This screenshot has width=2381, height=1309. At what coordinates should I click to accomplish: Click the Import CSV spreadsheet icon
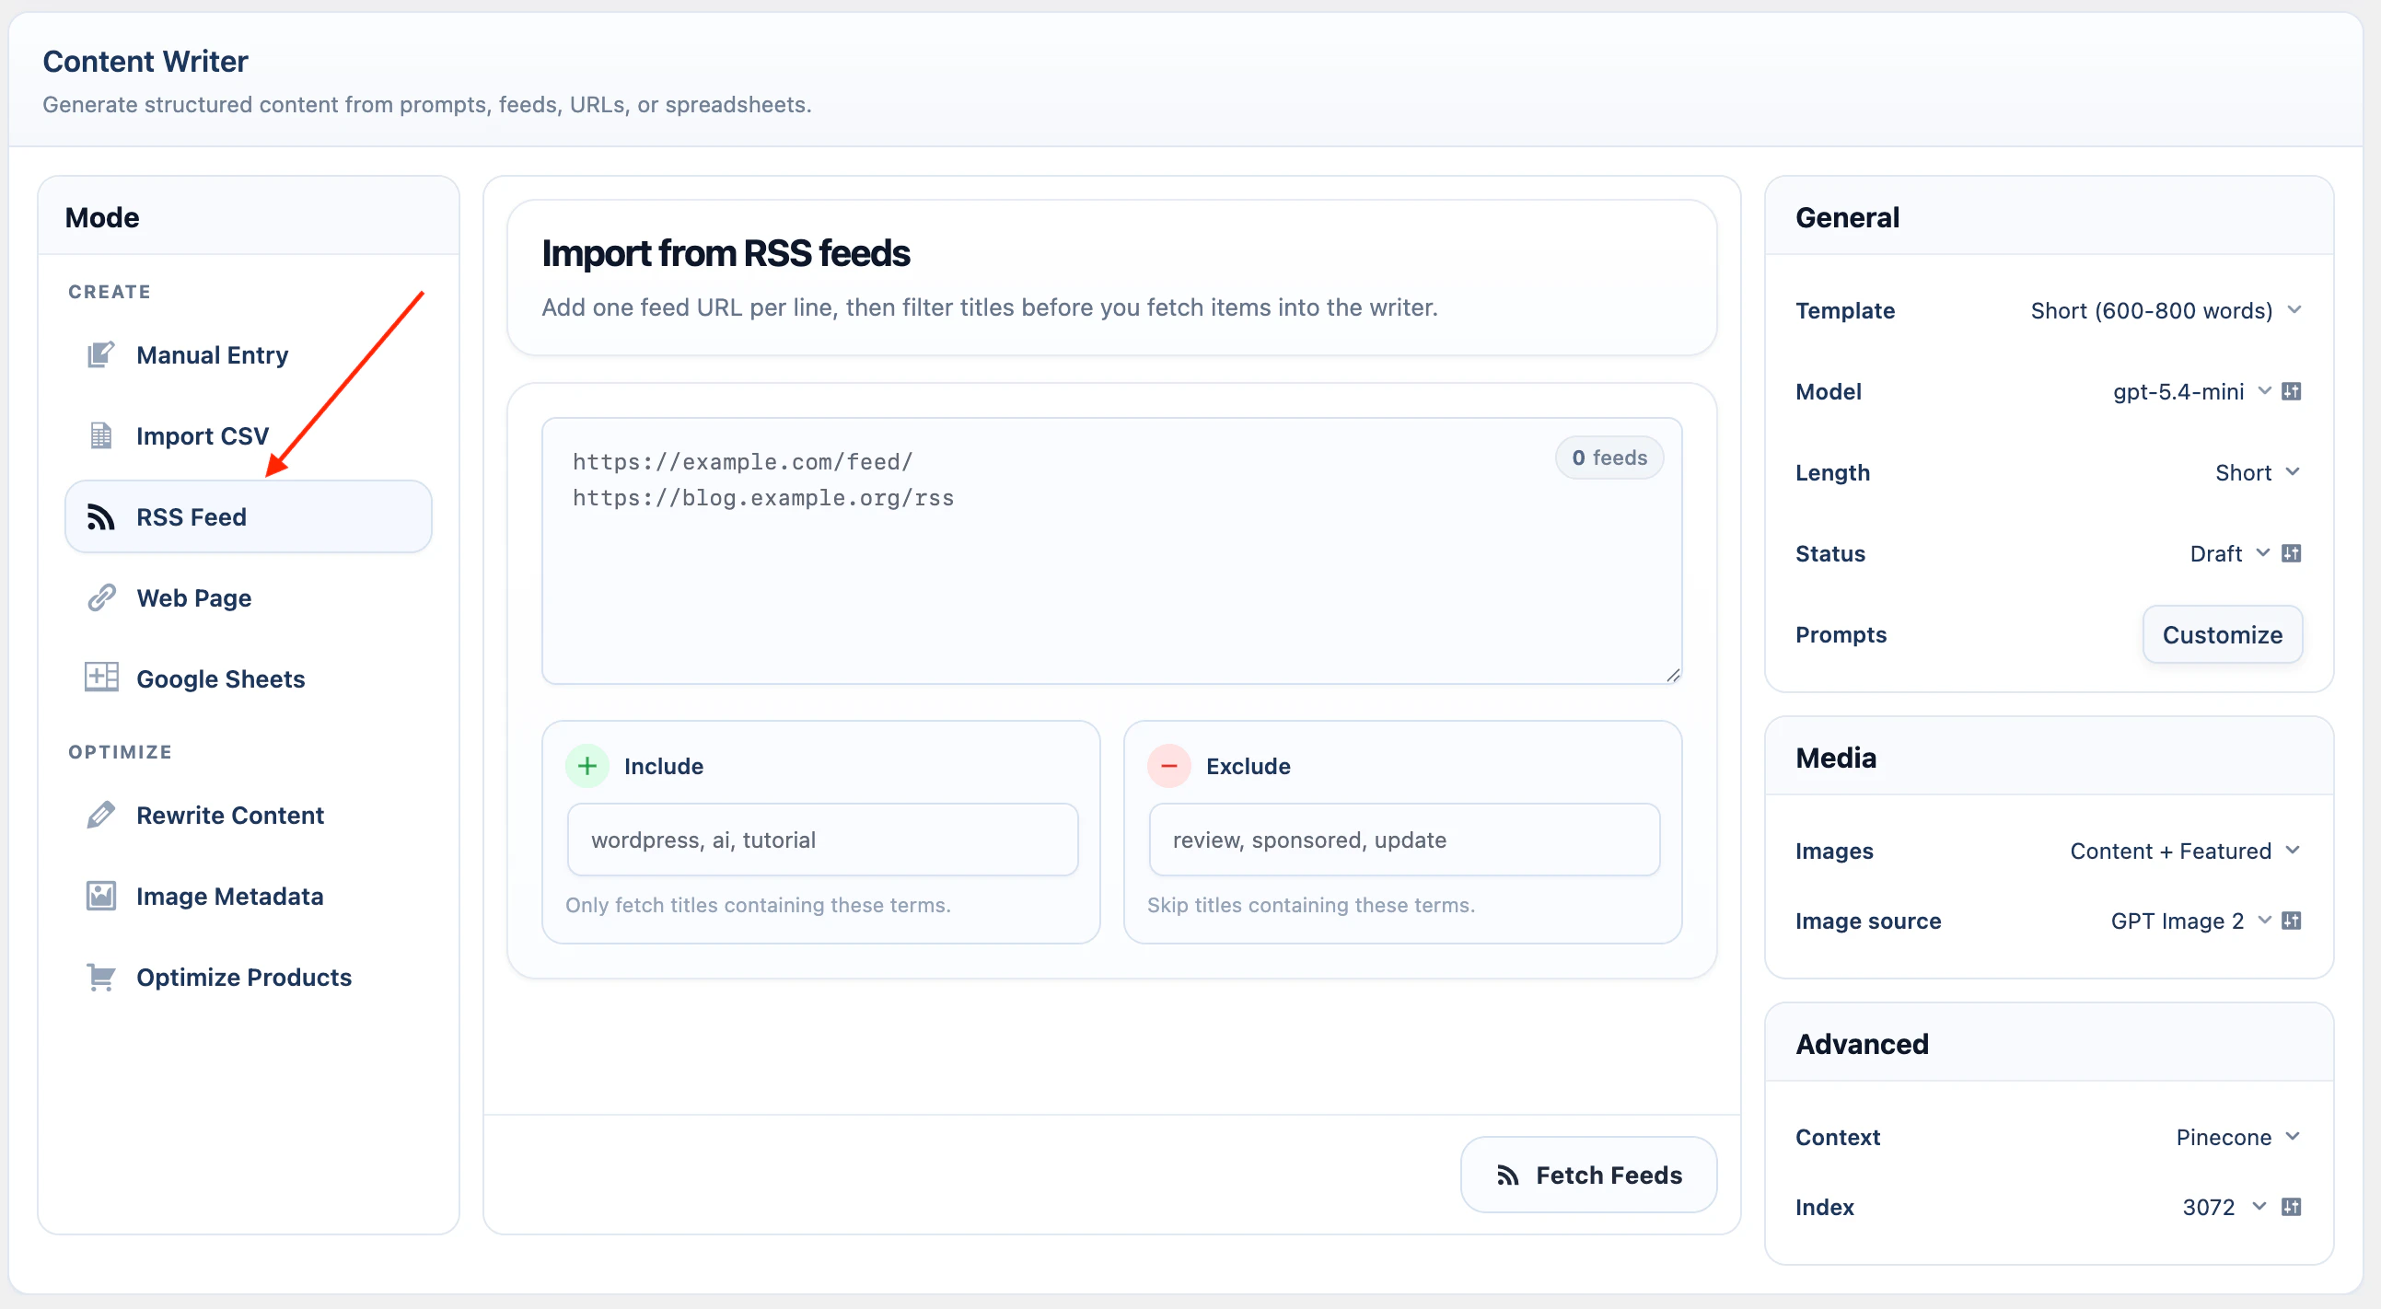click(x=99, y=435)
